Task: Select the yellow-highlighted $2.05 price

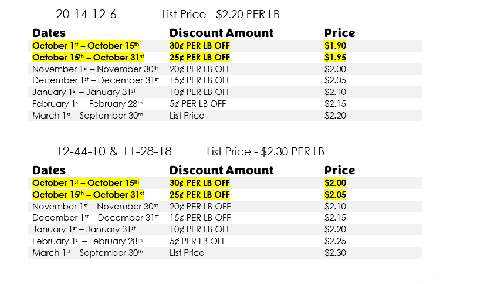Action: 335,195
